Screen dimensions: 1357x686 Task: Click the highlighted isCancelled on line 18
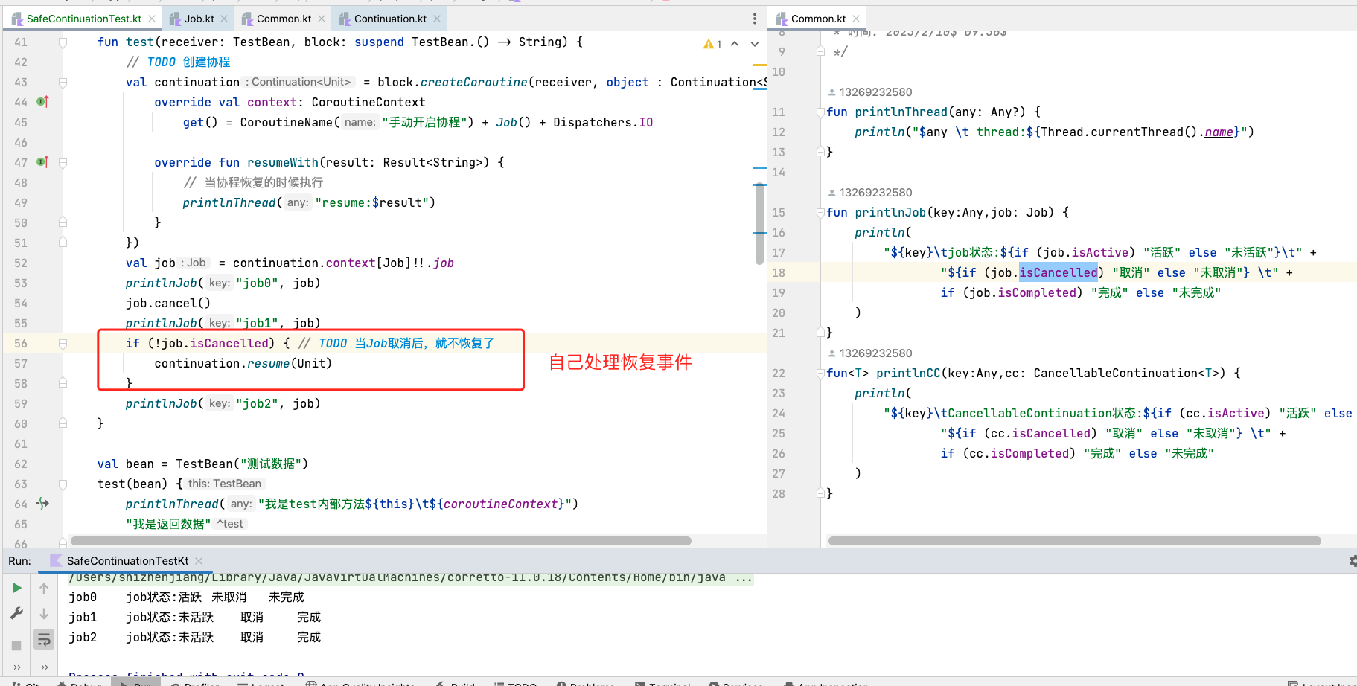pyautogui.click(x=1058, y=272)
